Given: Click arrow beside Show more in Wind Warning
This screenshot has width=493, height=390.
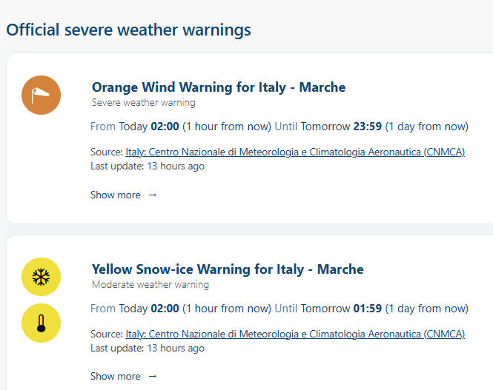Looking at the screenshot, I should pos(153,195).
